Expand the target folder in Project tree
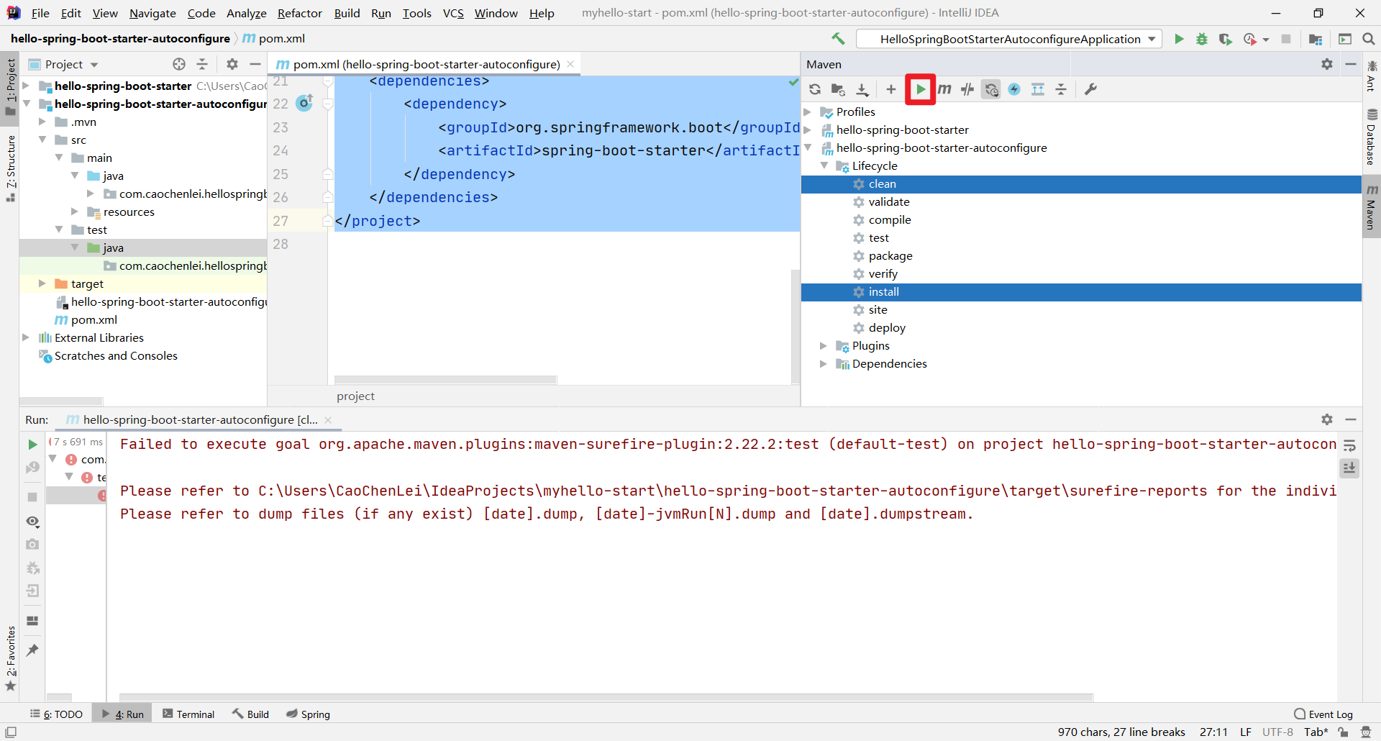Viewport: 1381px width, 741px height. coord(42,284)
